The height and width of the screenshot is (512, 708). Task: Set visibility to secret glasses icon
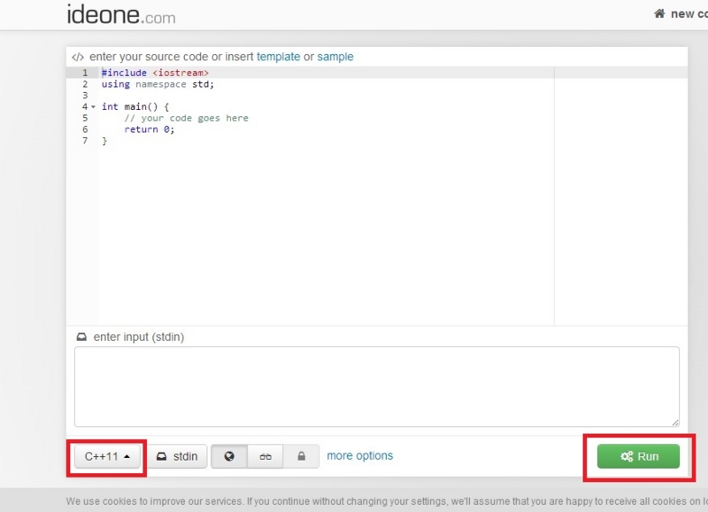point(265,456)
